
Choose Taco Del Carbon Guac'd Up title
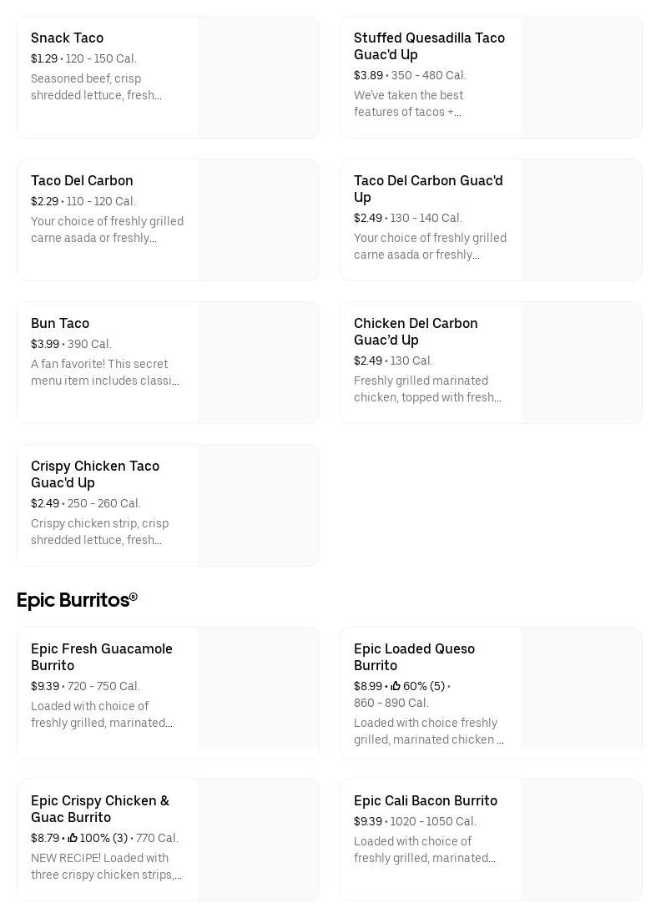click(428, 189)
